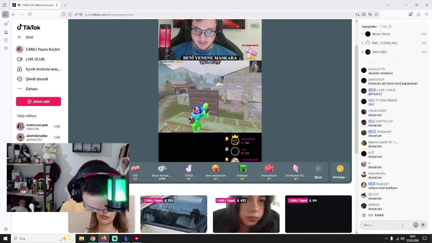The height and width of the screenshot is (243, 432).
Task: Open the Windows Start menu
Action: 5,239
